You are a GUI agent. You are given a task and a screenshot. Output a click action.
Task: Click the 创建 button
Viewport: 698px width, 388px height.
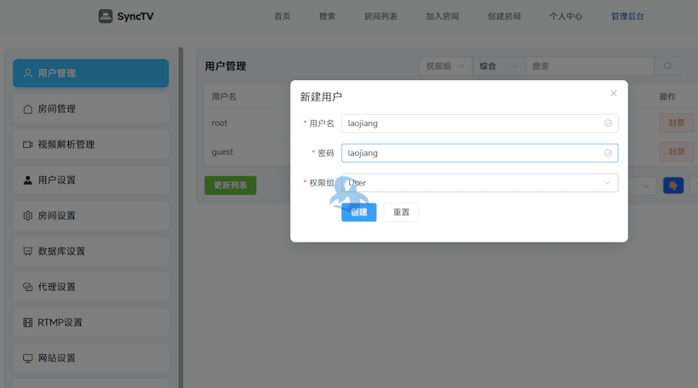pyautogui.click(x=359, y=212)
